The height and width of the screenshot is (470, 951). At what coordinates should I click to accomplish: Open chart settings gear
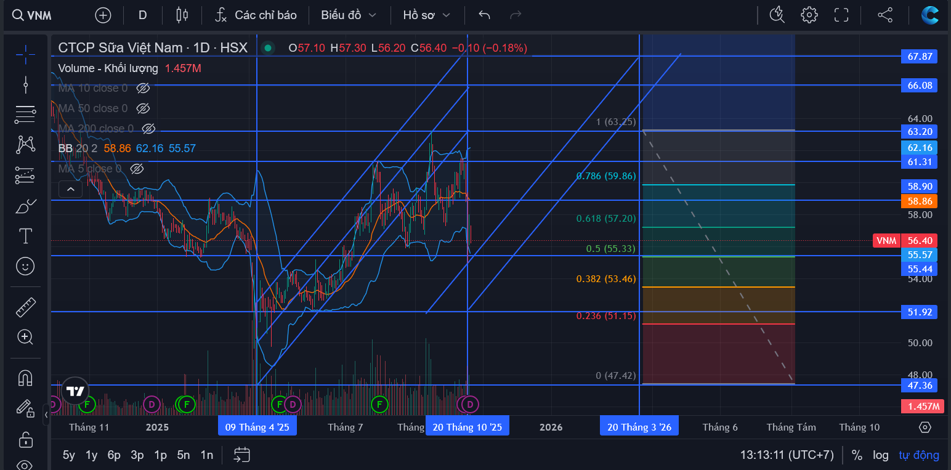point(809,15)
